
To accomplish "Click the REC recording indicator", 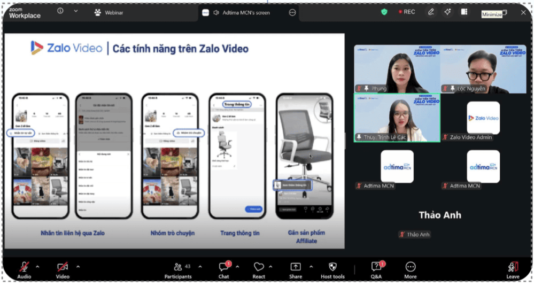I will pyautogui.click(x=407, y=12).
